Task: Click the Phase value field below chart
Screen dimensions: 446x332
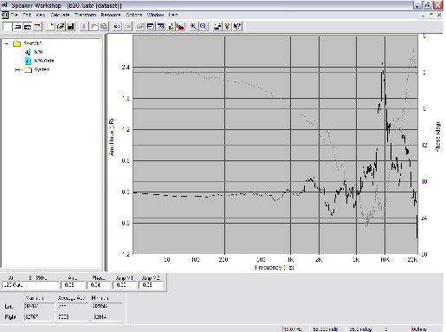Action: click(x=99, y=285)
